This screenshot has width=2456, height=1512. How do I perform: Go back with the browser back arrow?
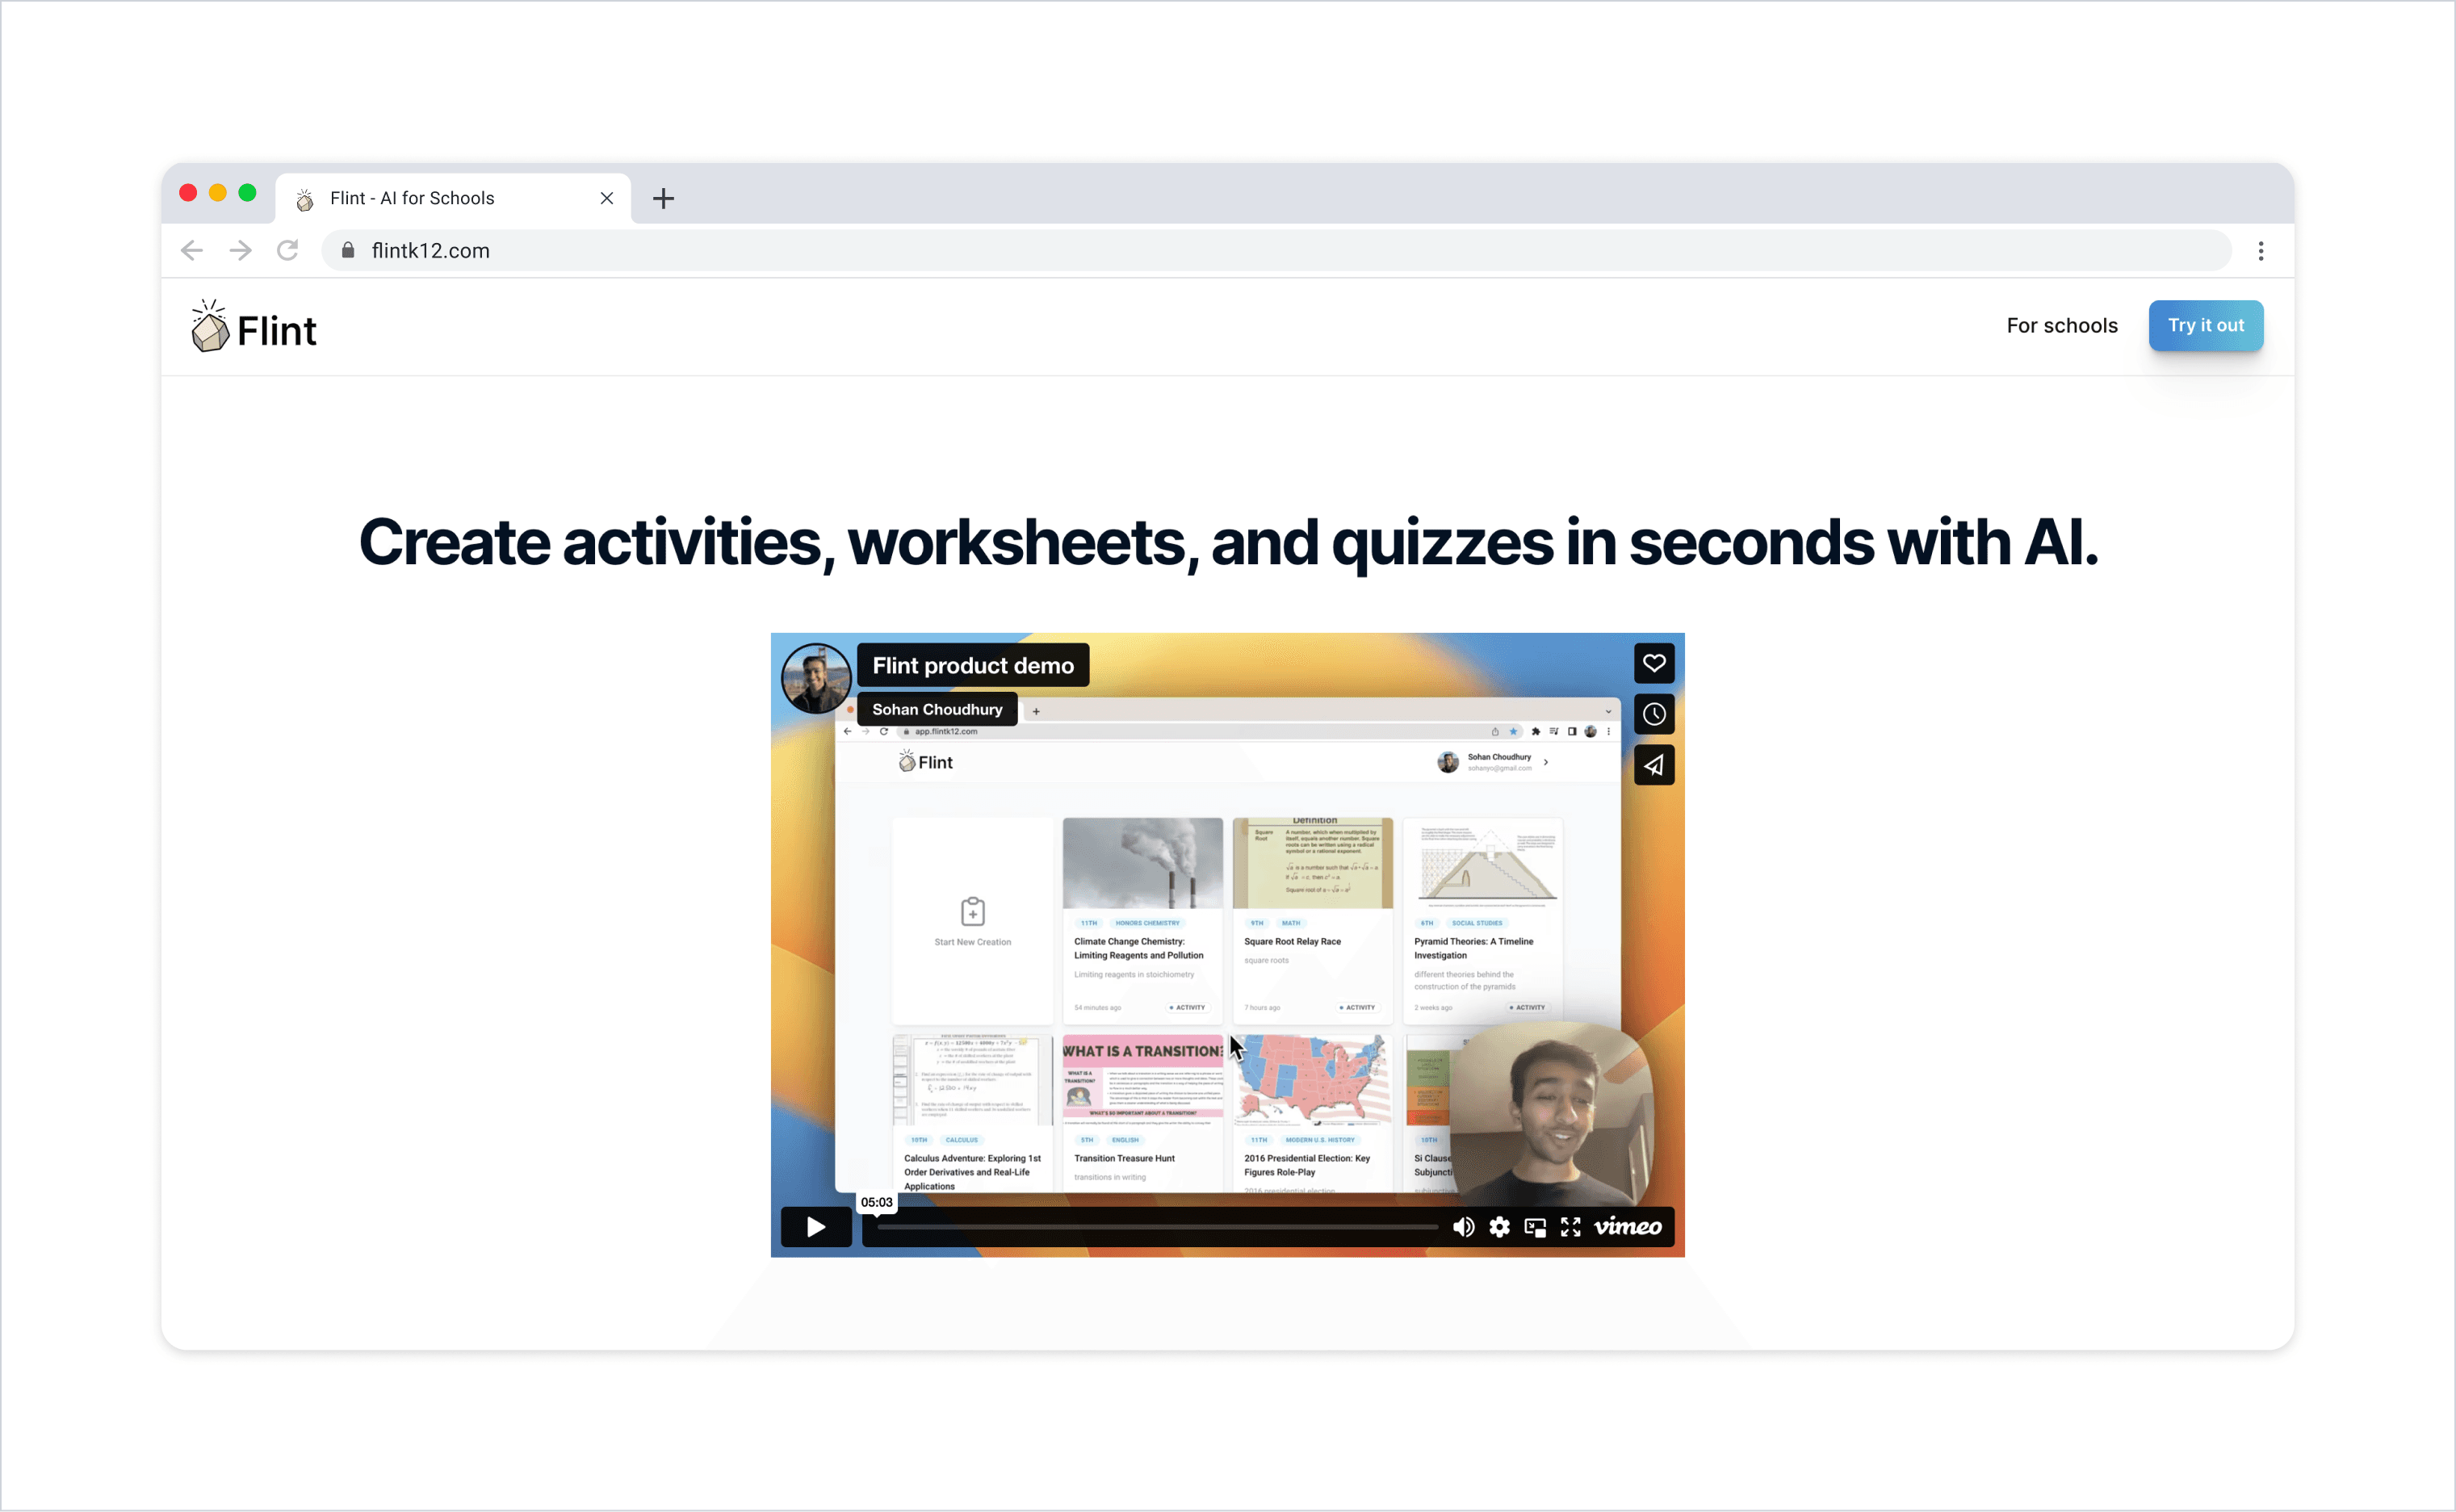coord(192,250)
